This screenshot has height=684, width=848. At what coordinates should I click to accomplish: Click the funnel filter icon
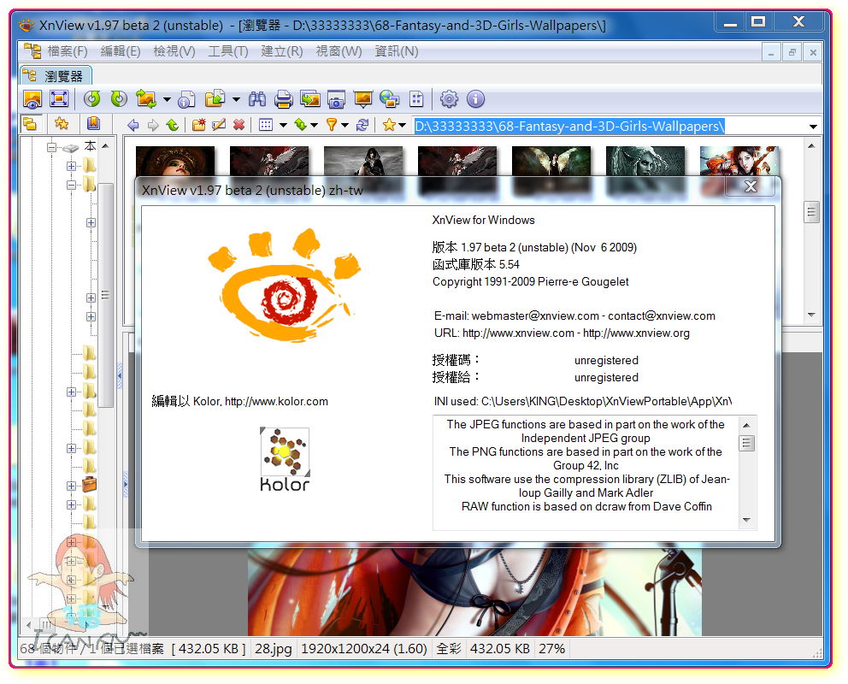coord(332,126)
